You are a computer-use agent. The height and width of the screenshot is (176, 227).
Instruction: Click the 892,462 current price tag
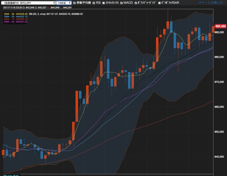pyautogui.click(x=220, y=26)
